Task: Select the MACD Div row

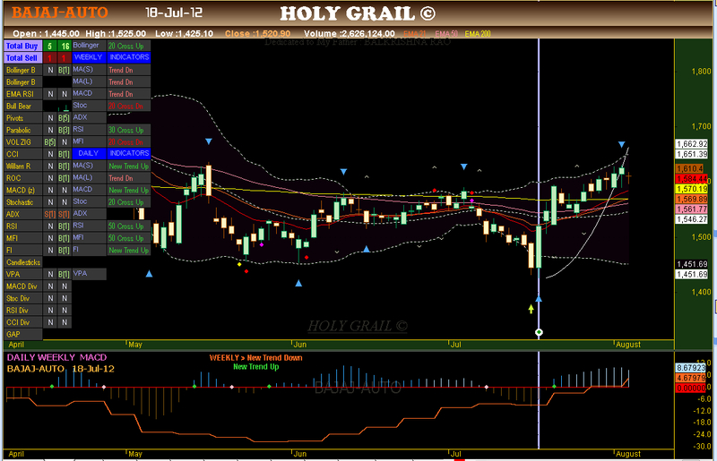Action: [x=23, y=286]
